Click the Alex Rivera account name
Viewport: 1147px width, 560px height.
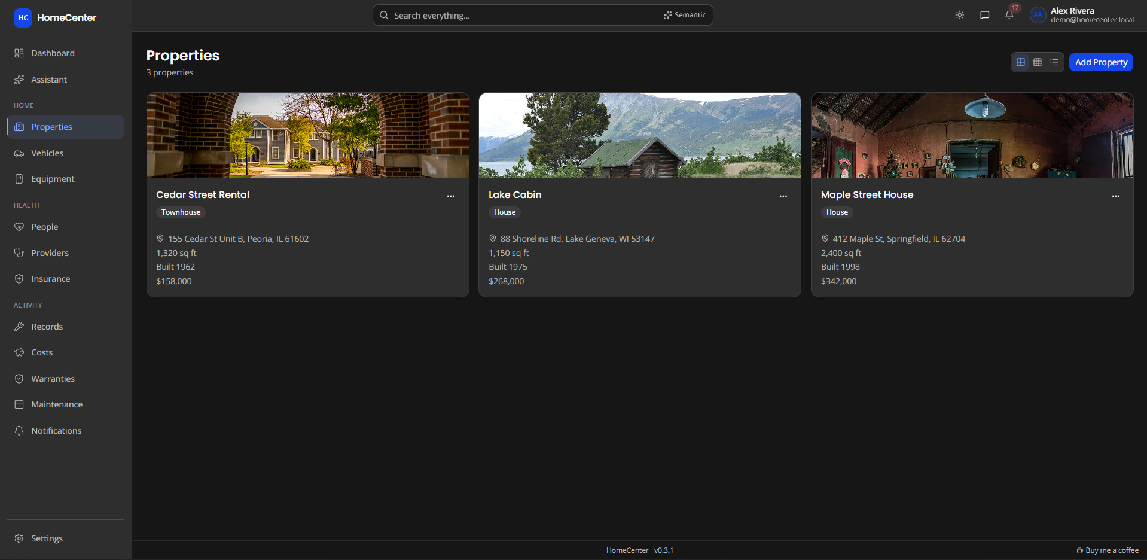[x=1072, y=11]
